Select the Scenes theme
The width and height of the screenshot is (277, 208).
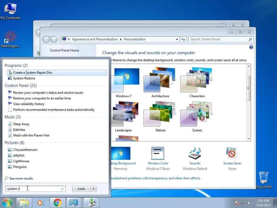197,117
